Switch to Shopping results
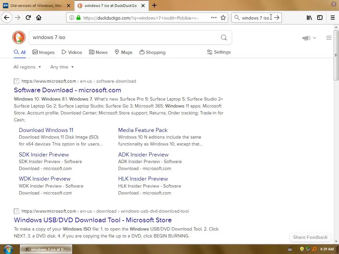The width and height of the screenshot is (339, 254). tap(152, 52)
